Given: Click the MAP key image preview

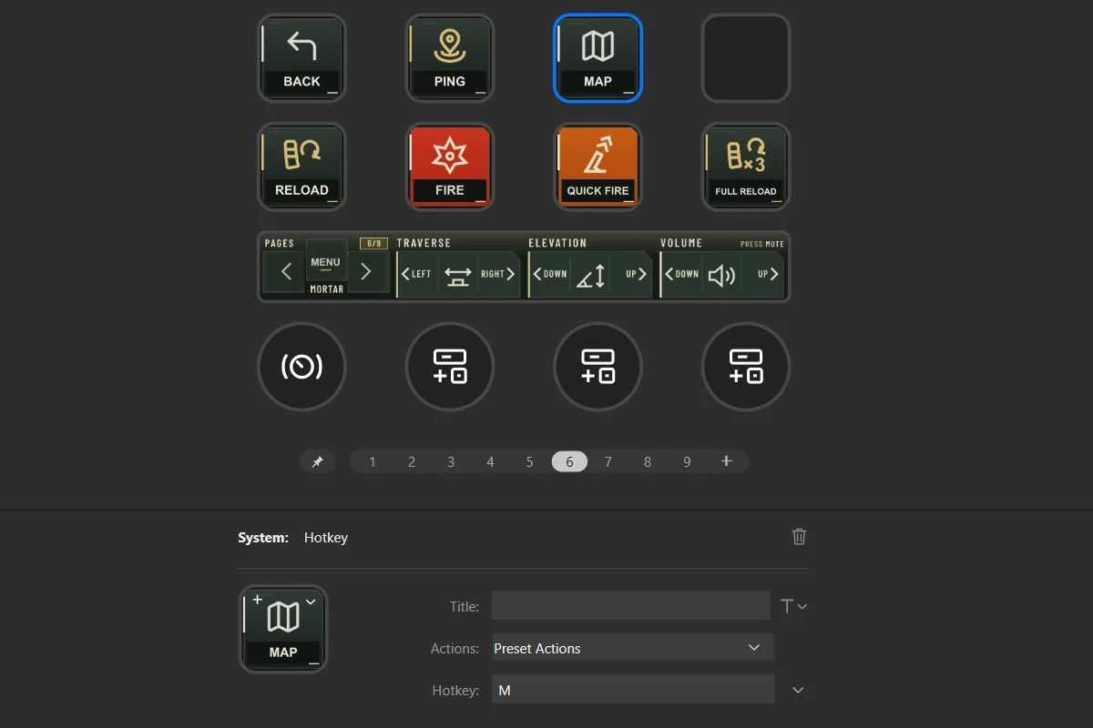Looking at the screenshot, I should (x=283, y=629).
